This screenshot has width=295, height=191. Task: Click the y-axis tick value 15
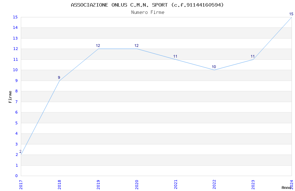[x=15, y=17]
